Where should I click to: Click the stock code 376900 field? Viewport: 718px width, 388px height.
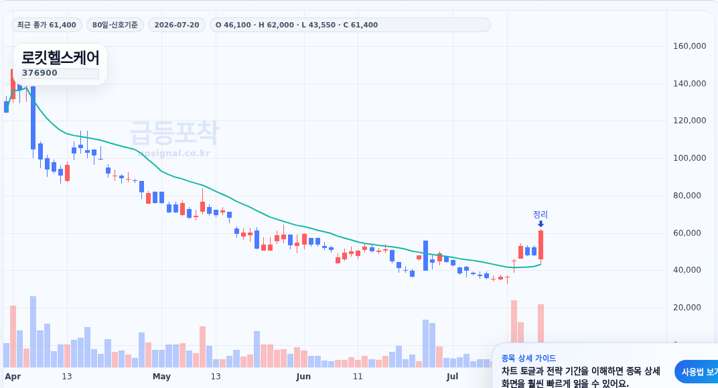coord(60,73)
